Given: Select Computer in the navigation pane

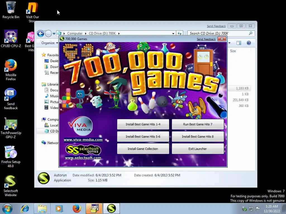Looking at the screenshot, I should point(50,119).
